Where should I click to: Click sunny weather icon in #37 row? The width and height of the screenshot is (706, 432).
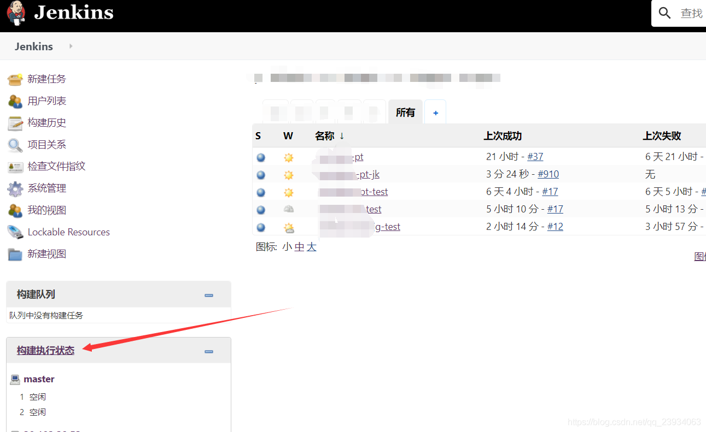coord(289,157)
